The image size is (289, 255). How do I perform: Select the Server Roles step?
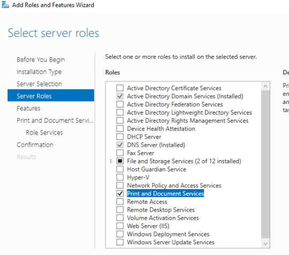coord(51,95)
